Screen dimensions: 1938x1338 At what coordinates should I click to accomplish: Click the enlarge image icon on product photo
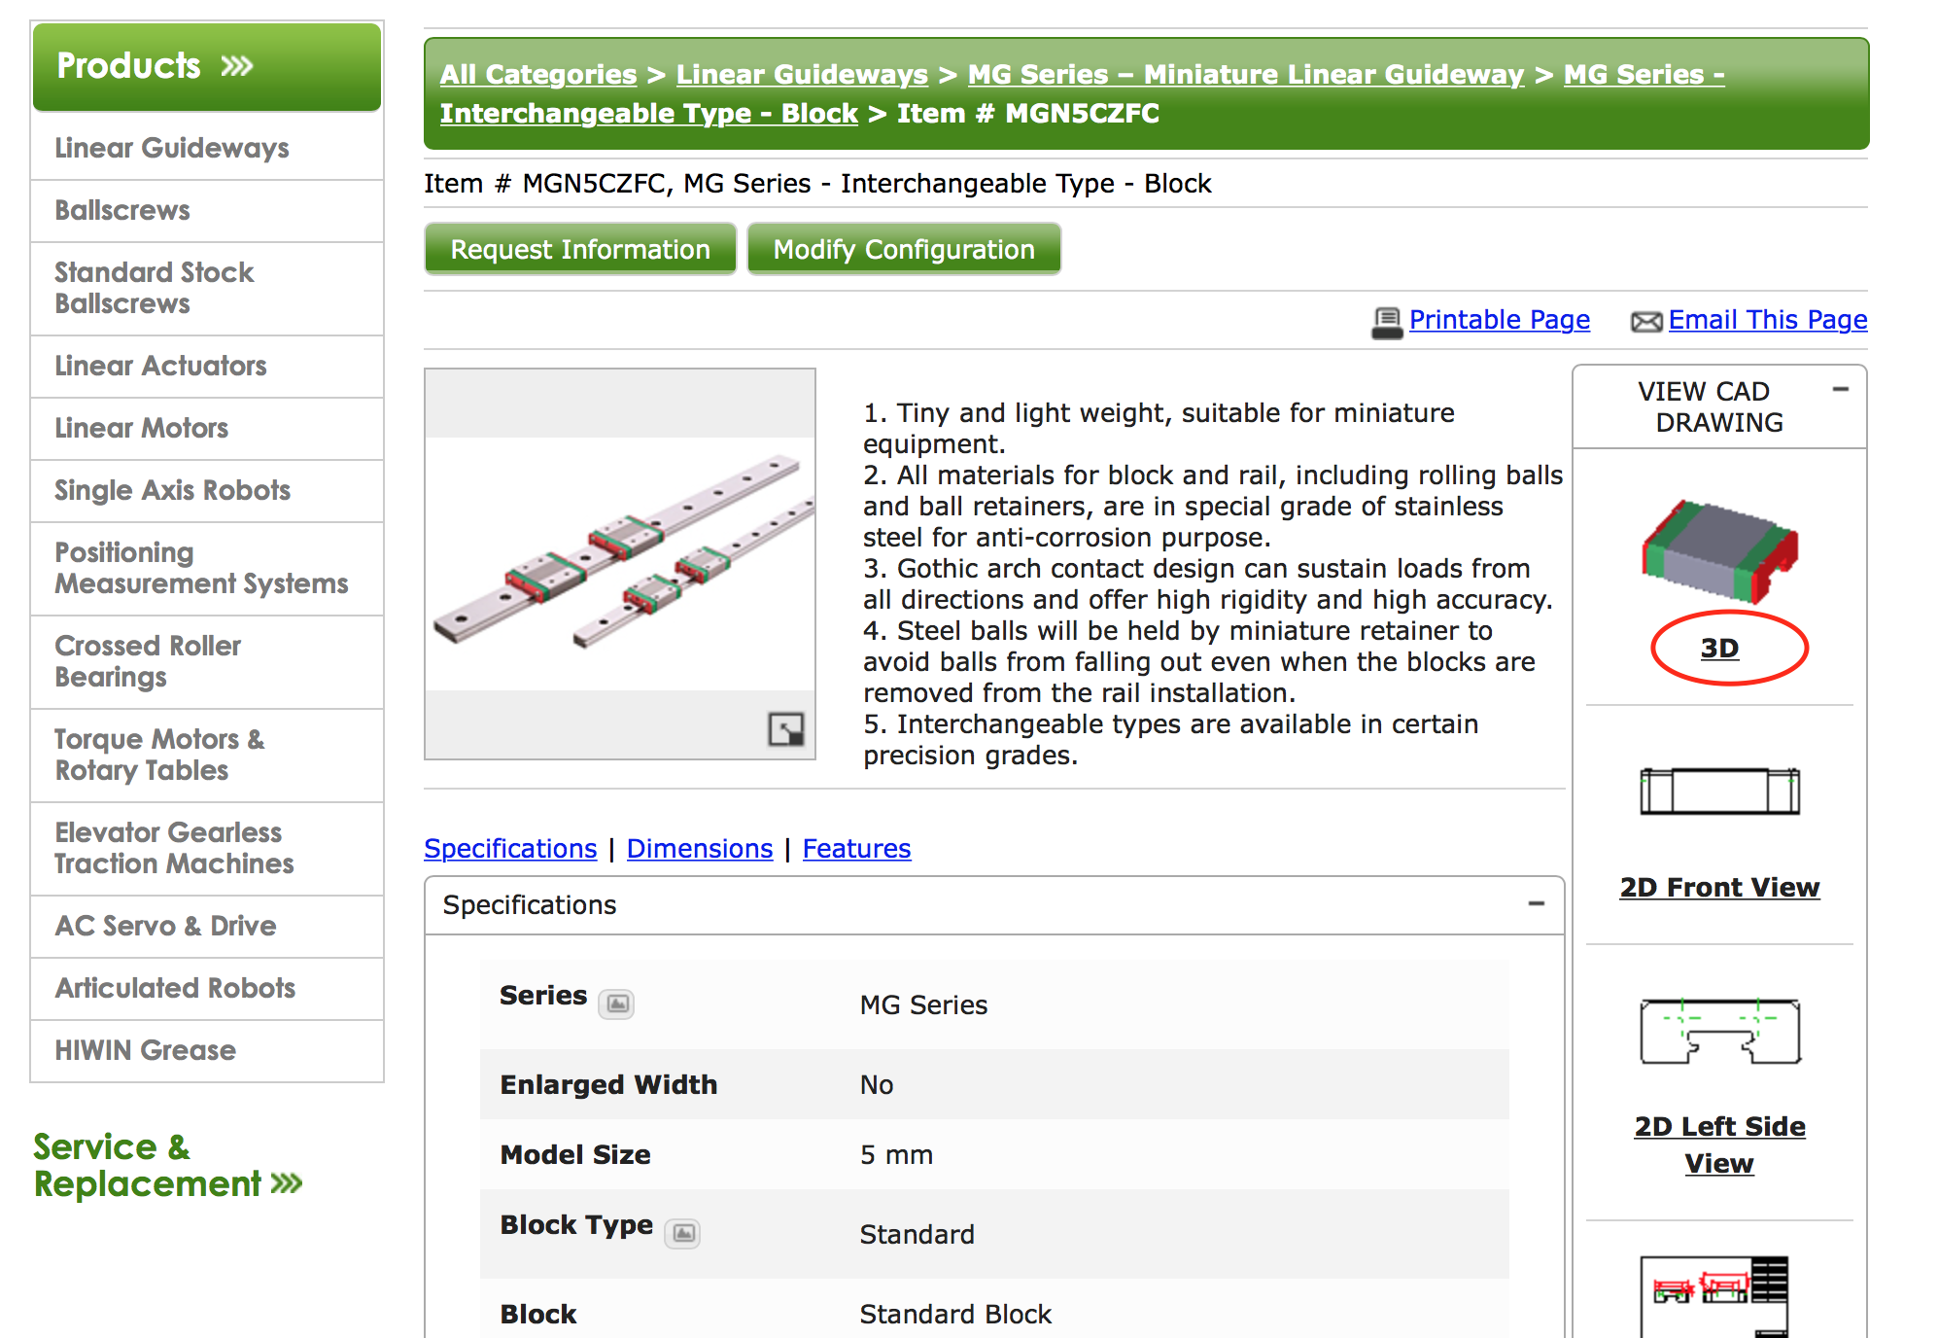(785, 728)
